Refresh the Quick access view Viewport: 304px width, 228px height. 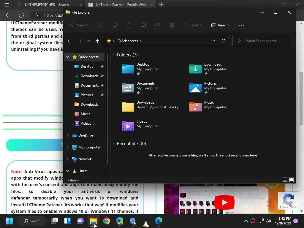[x=224, y=41]
